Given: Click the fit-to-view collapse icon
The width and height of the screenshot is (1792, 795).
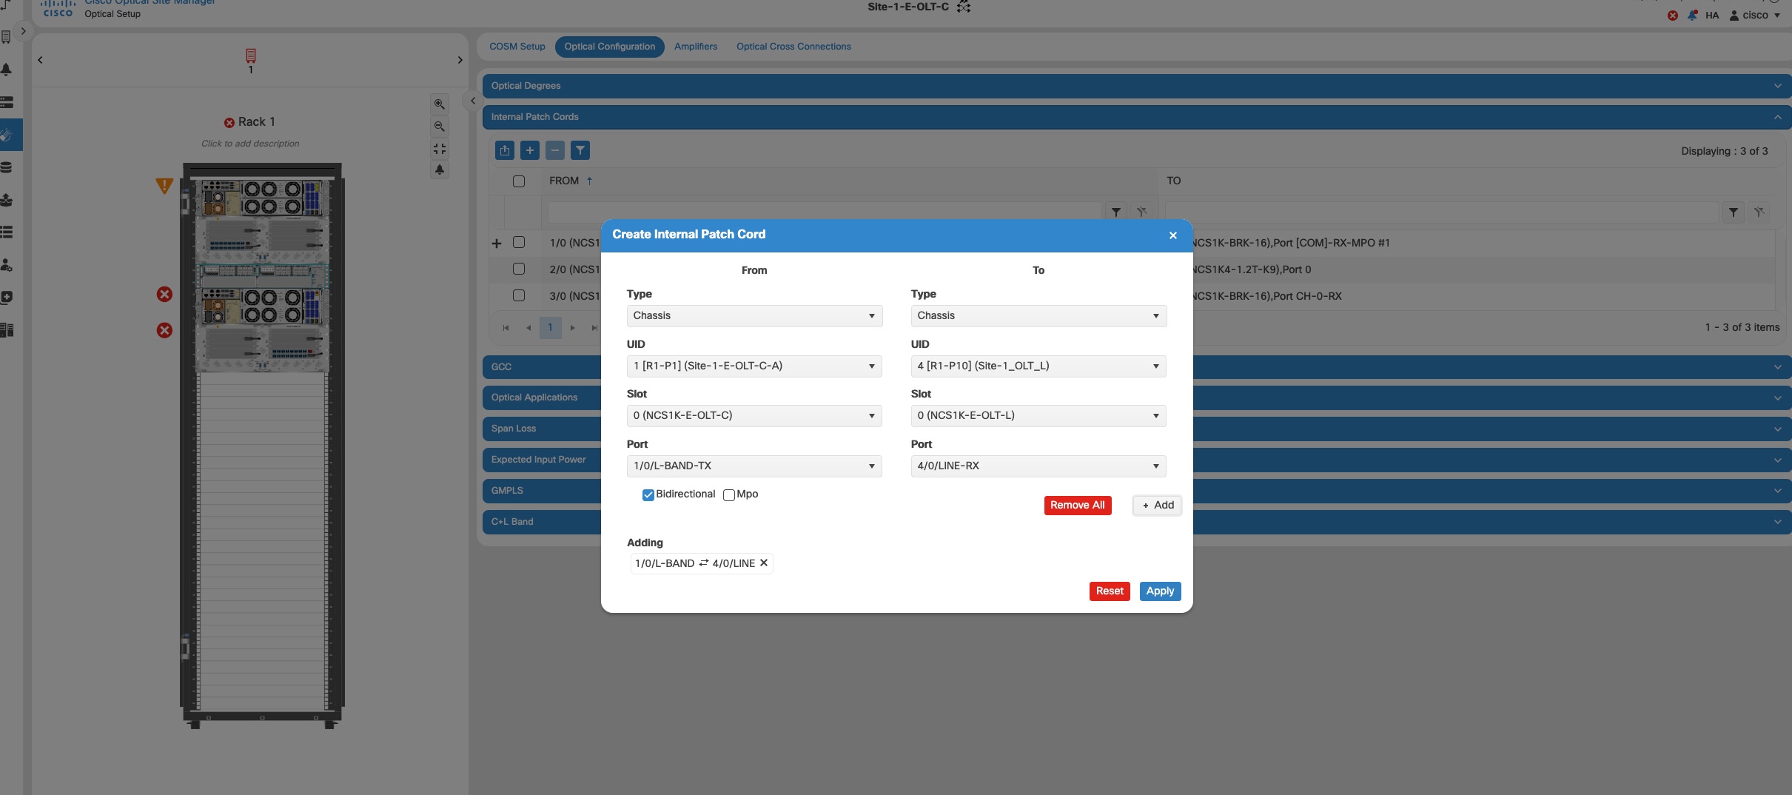Looking at the screenshot, I should [x=440, y=149].
